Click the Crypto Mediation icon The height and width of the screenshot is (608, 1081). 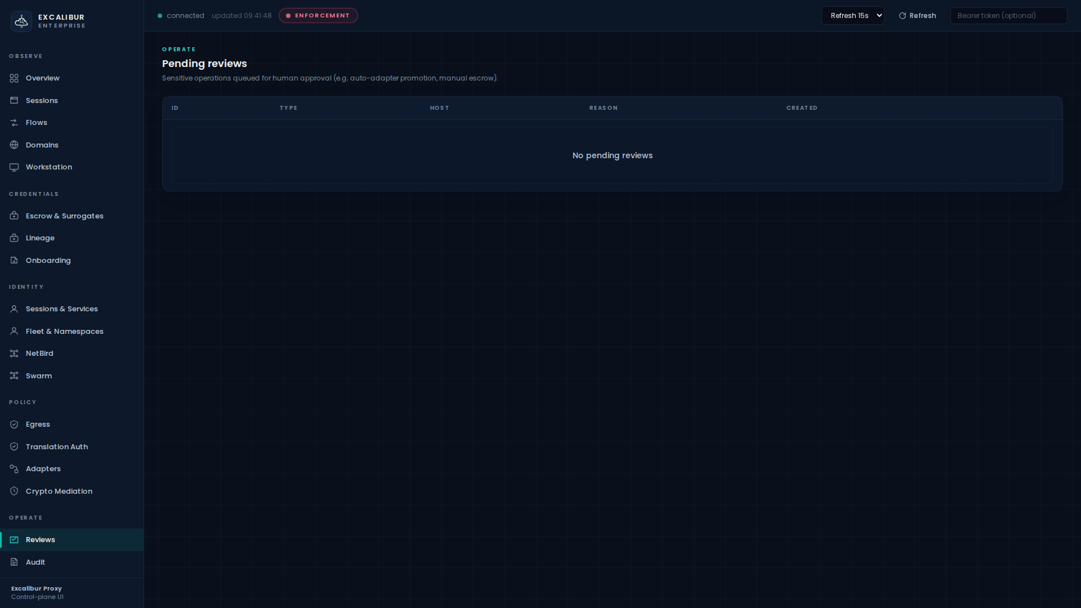tap(14, 491)
